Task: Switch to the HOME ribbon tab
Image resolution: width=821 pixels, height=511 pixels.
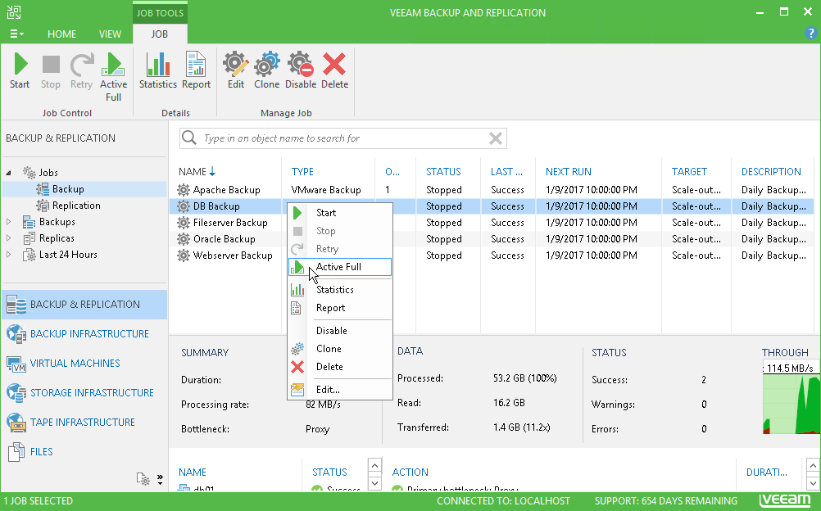Action: click(61, 34)
